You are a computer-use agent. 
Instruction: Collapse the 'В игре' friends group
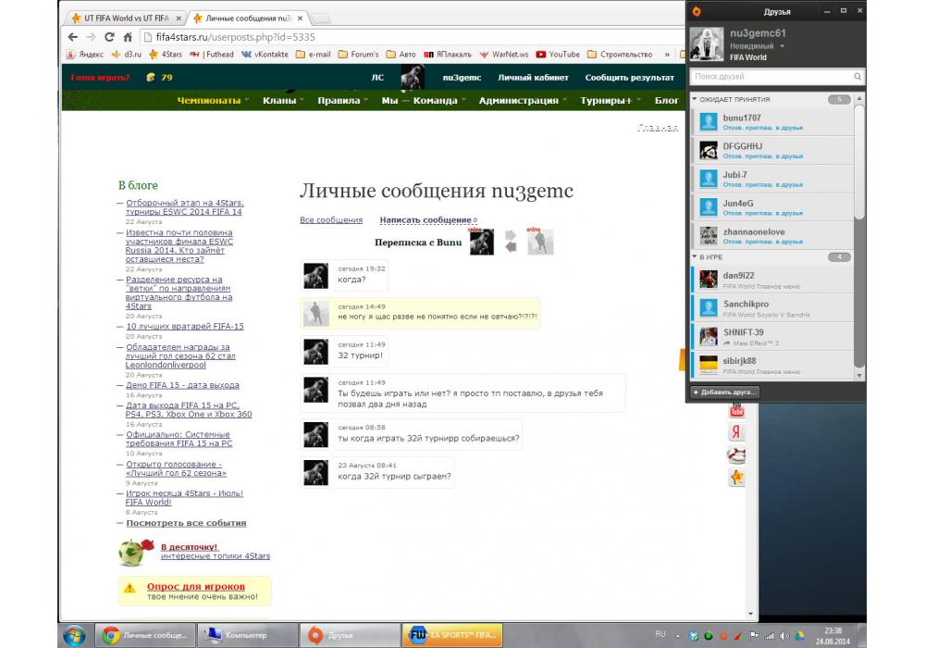point(695,256)
